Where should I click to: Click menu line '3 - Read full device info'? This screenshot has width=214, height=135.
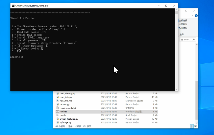[x=29, y=32]
